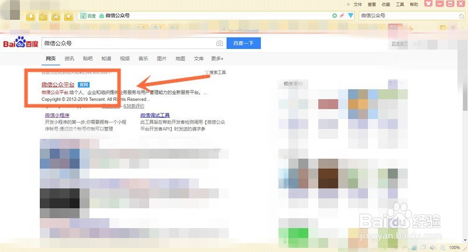This screenshot has width=468, height=252.
Task: Open the 文件 menu
Action: coord(357,5)
